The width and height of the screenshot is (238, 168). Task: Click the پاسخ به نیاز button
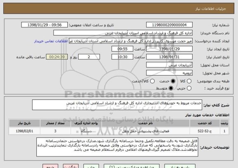tap(180, 166)
